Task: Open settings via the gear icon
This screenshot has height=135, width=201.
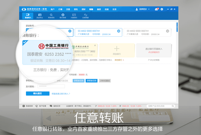Action: pyautogui.click(x=162, y=9)
